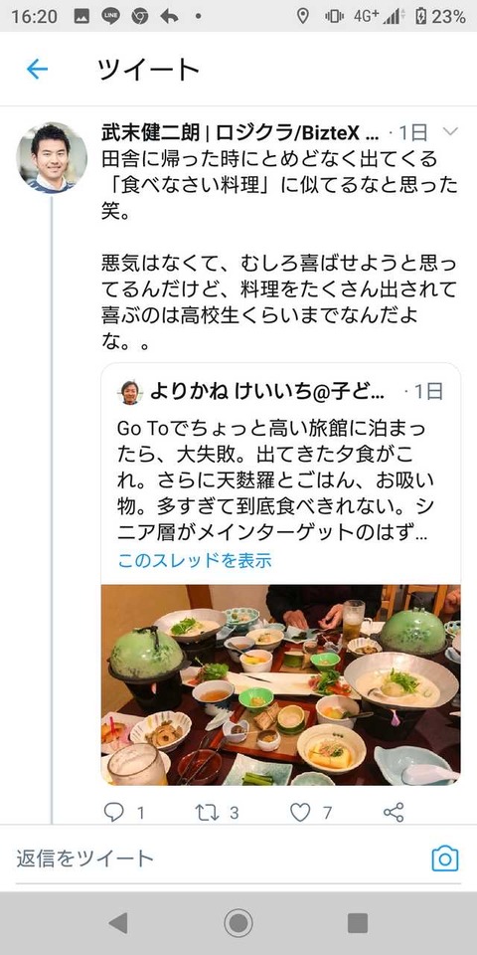
Task: Tap the reply speech bubble icon
Action: (113, 812)
